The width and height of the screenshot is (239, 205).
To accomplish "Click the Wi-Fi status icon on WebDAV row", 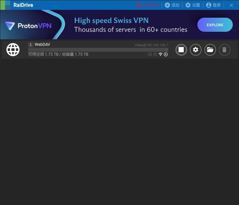I will [x=160, y=54].
